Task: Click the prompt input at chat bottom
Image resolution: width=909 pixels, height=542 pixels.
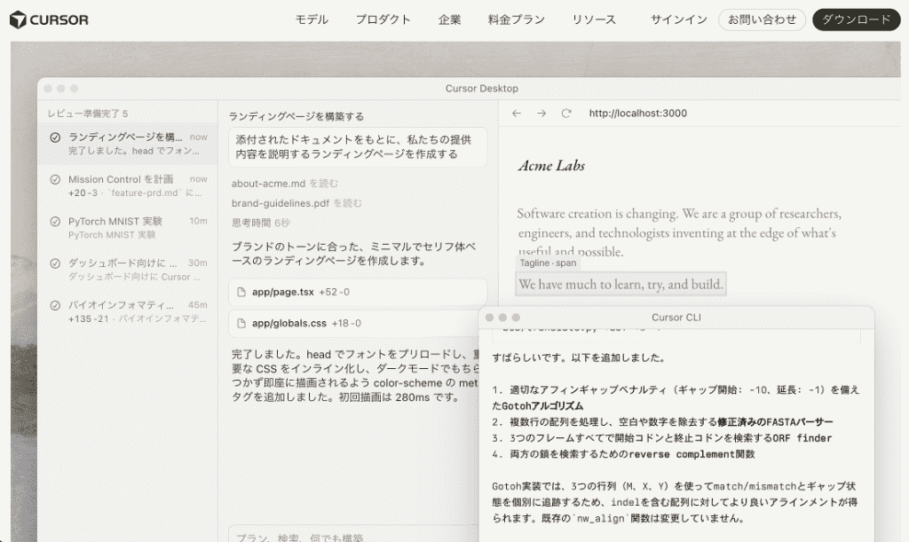Action: (x=353, y=535)
